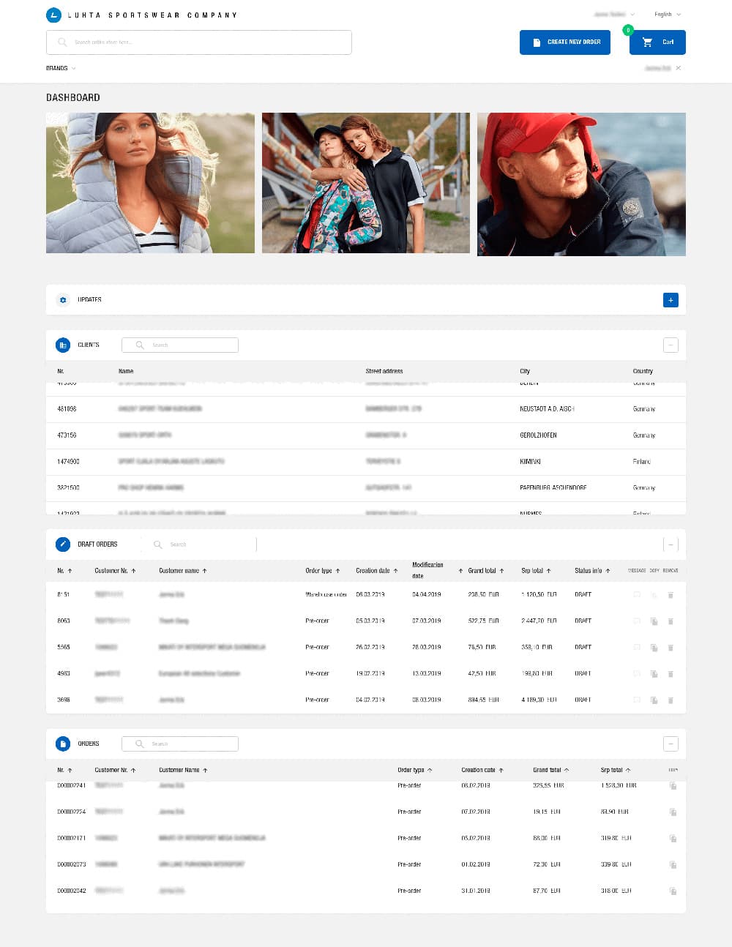Collapse the Clients panel

click(x=671, y=345)
